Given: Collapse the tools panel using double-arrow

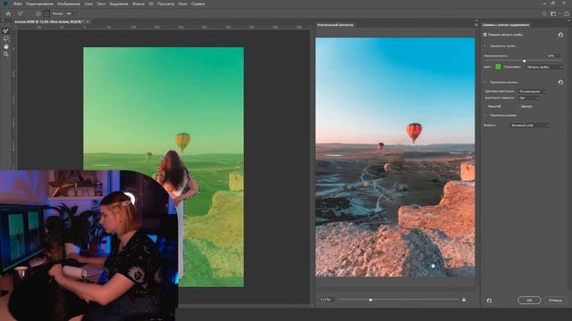Looking at the screenshot, I should (x=4, y=21).
